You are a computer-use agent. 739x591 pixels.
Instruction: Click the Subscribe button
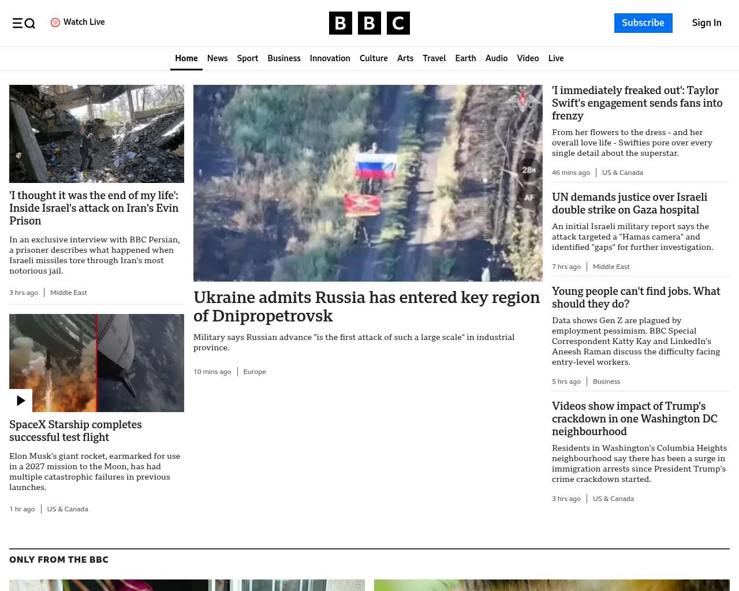click(x=643, y=23)
